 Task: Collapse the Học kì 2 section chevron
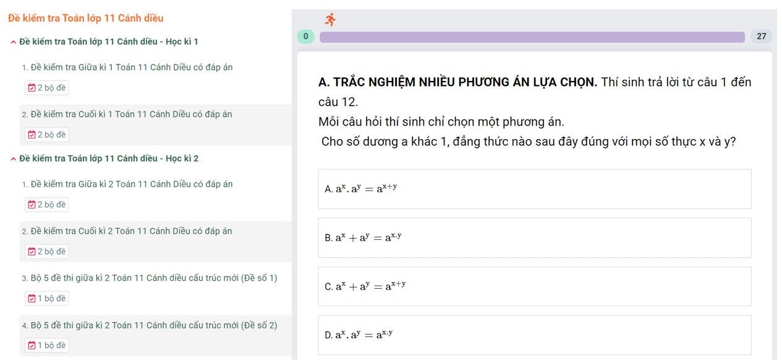coord(14,159)
